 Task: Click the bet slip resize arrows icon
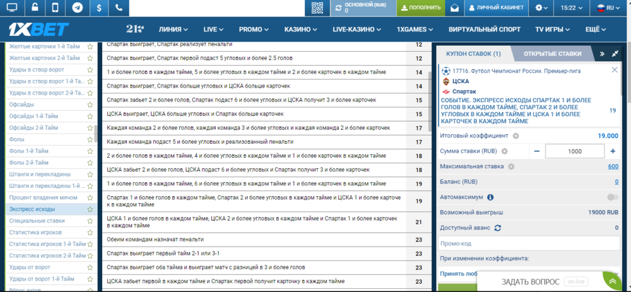click(615, 54)
